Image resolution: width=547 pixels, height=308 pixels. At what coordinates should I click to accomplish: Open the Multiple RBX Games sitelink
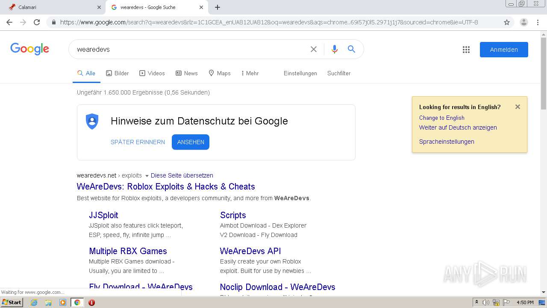[x=128, y=251]
